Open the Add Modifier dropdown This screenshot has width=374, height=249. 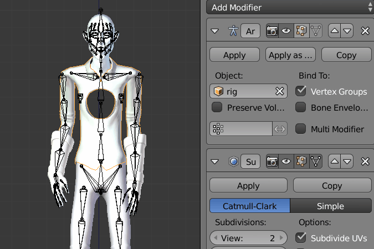pyautogui.click(x=290, y=7)
